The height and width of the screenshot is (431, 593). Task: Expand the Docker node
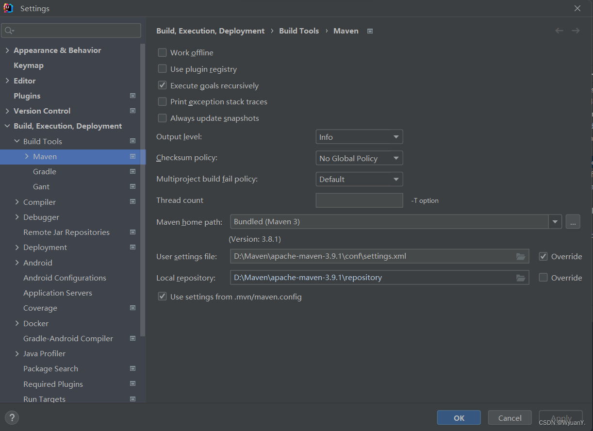tap(17, 323)
